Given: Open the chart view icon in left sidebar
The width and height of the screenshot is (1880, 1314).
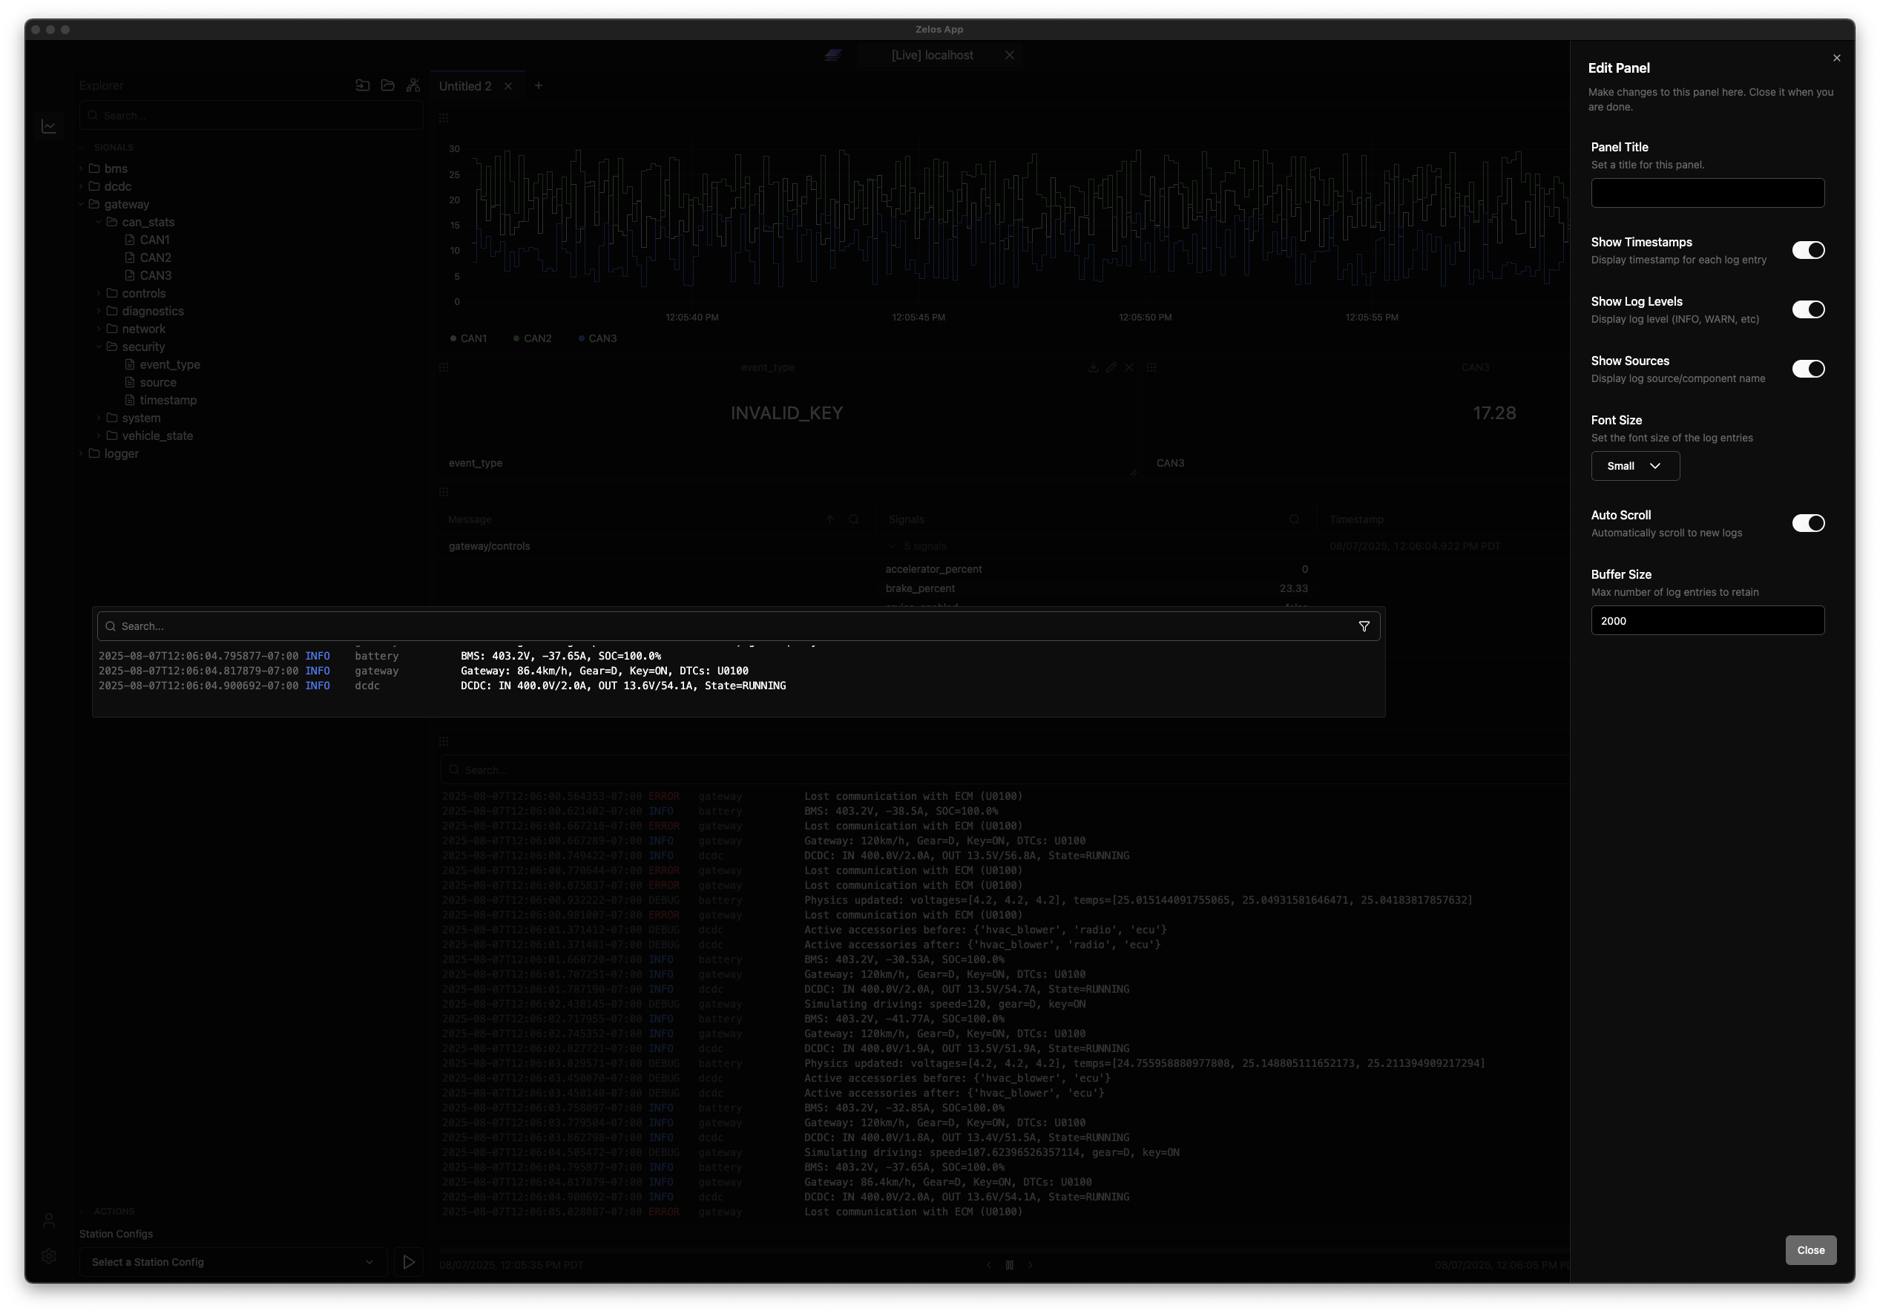Looking at the screenshot, I should point(49,126).
